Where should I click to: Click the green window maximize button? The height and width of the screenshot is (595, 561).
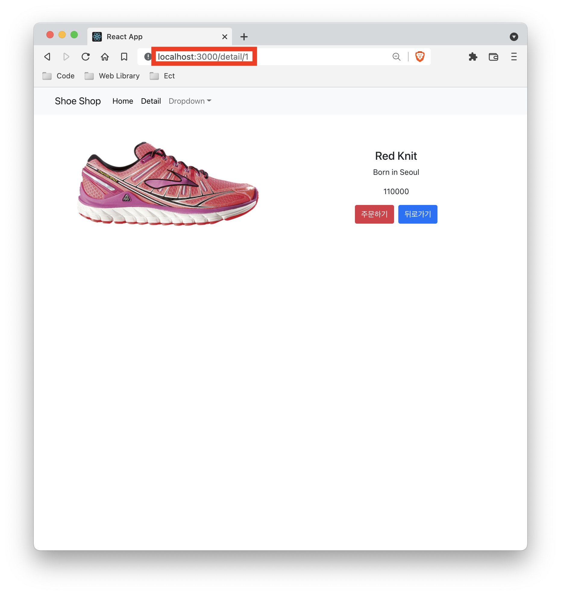pos(74,35)
